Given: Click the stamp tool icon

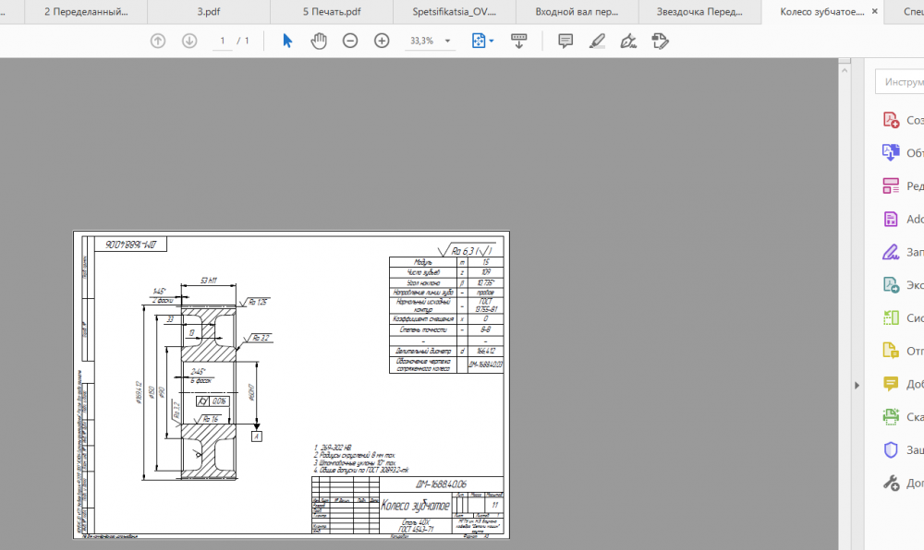Looking at the screenshot, I should [660, 41].
